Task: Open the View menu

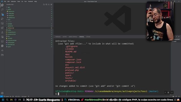Action: (x=19, y=1)
